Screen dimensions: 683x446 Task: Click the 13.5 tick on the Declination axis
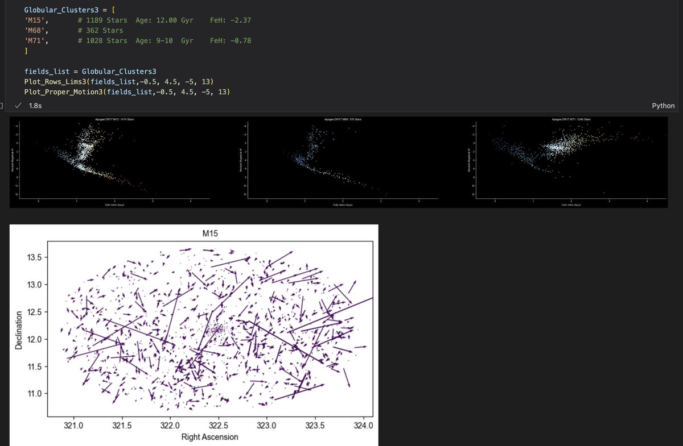[36, 257]
